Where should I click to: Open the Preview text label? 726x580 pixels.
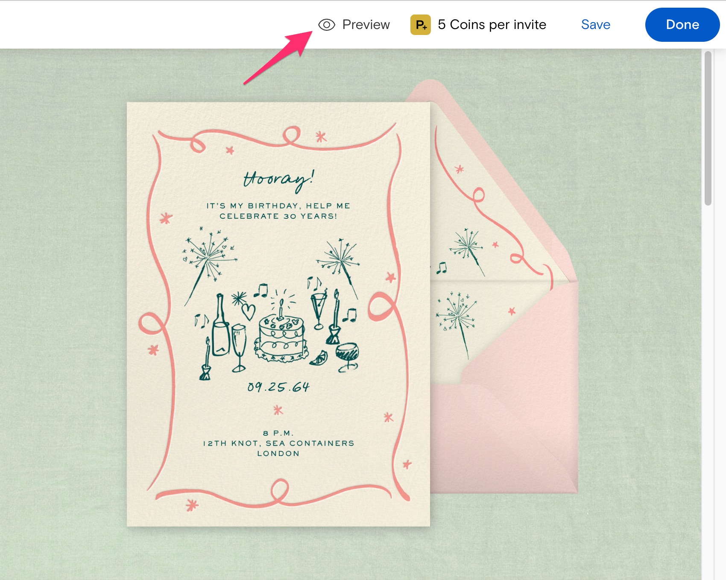pyautogui.click(x=366, y=25)
